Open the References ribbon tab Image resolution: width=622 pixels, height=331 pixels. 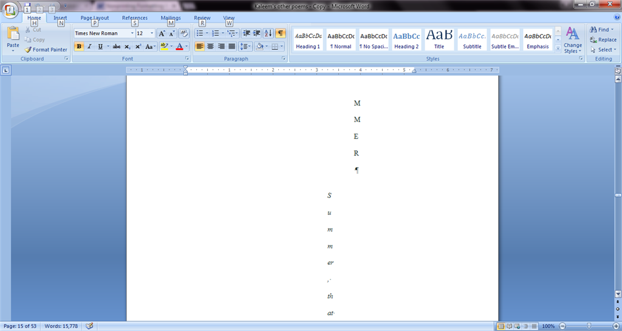point(134,18)
